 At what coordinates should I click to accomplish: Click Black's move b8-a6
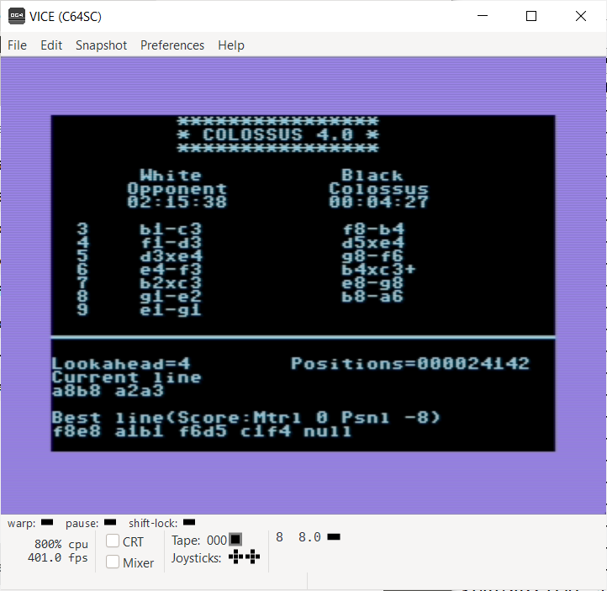coord(372,297)
